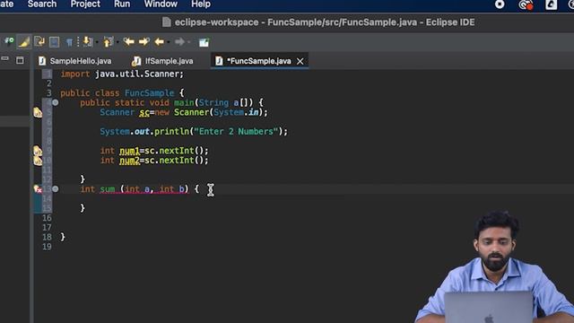Click the screen recording stop icon in menu bar

click(500, 4)
